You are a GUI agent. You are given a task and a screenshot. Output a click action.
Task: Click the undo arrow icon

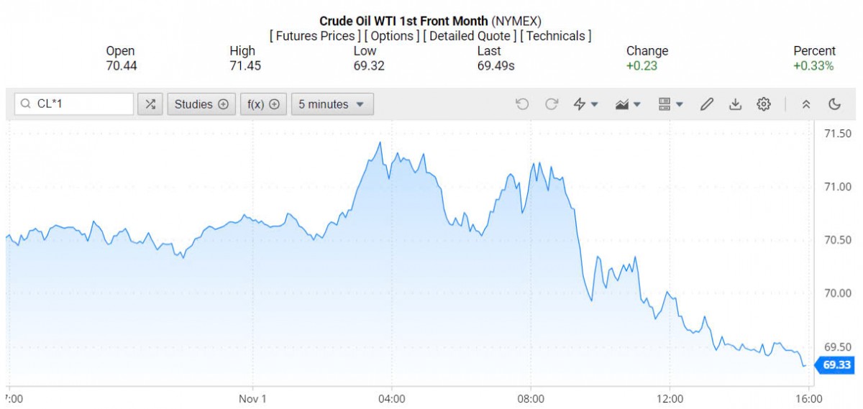pyautogui.click(x=522, y=104)
